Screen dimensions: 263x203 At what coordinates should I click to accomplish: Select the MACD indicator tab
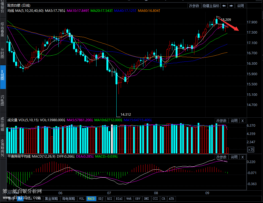point(91,199)
